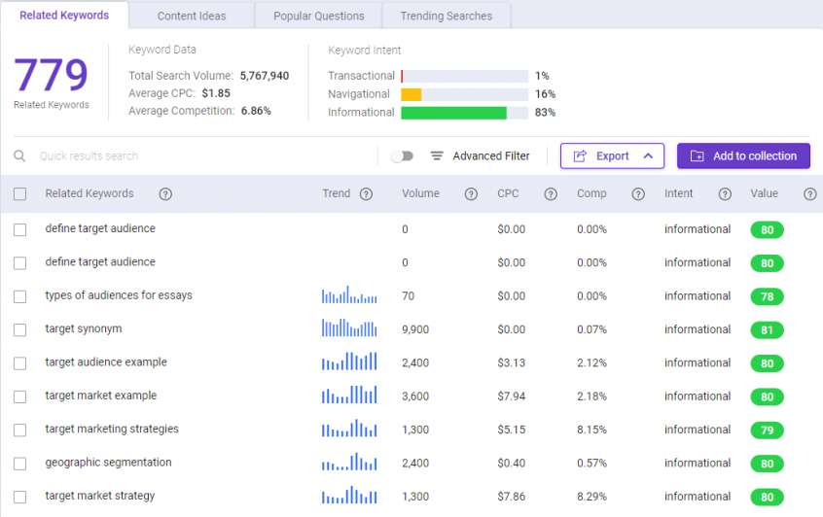Check the target audience example row checkbox
This screenshot has width=823, height=517.
click(x=20, y=363)
